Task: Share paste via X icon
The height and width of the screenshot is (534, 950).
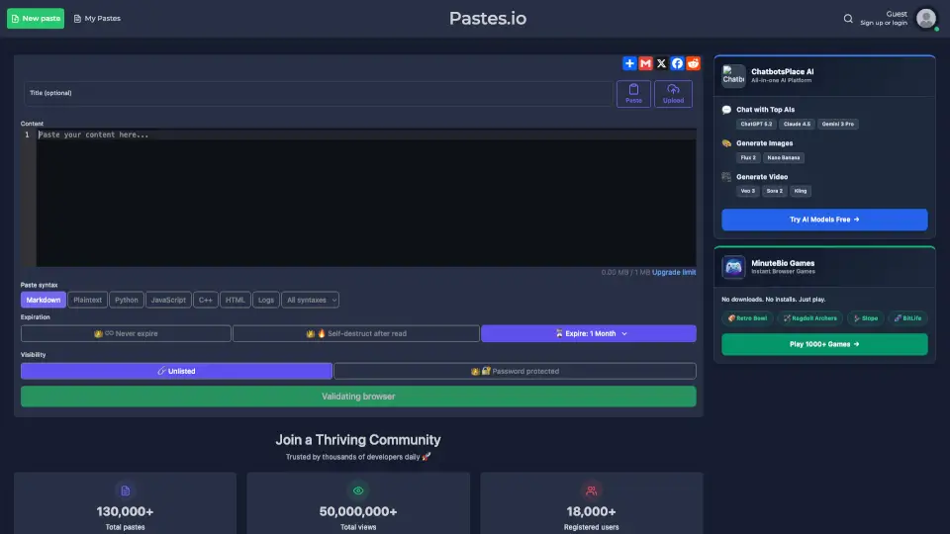Action: pyautogui.click(x=661, y=63)
